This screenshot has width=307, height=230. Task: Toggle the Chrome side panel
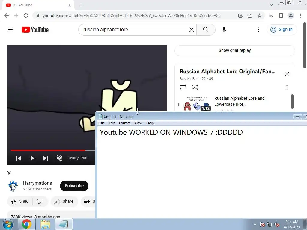(281, 16)
